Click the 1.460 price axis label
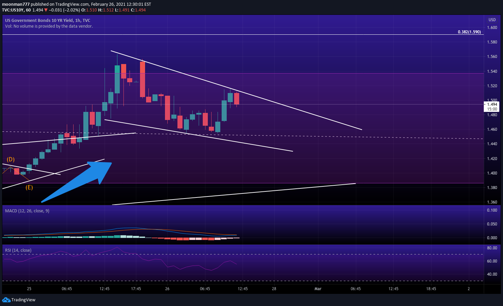 (x=492, y=129)
